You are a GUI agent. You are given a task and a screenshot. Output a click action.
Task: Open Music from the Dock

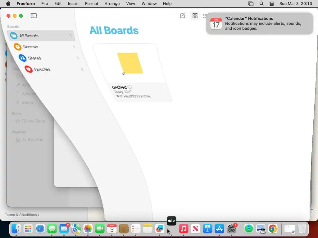click(x=184, y=229)
